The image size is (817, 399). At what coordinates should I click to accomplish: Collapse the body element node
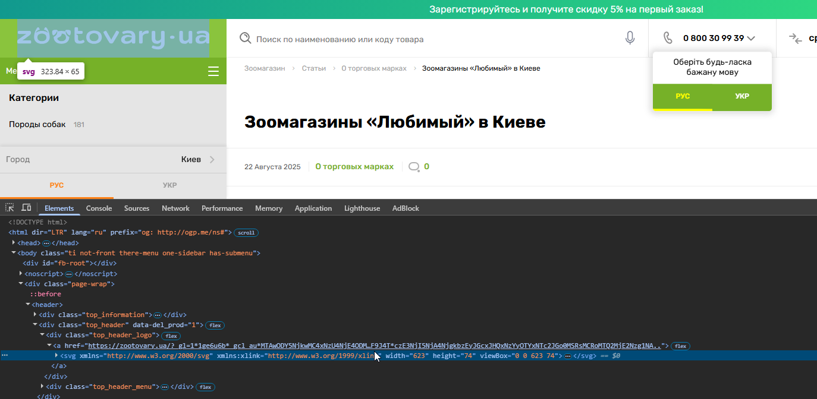[14, 253]
